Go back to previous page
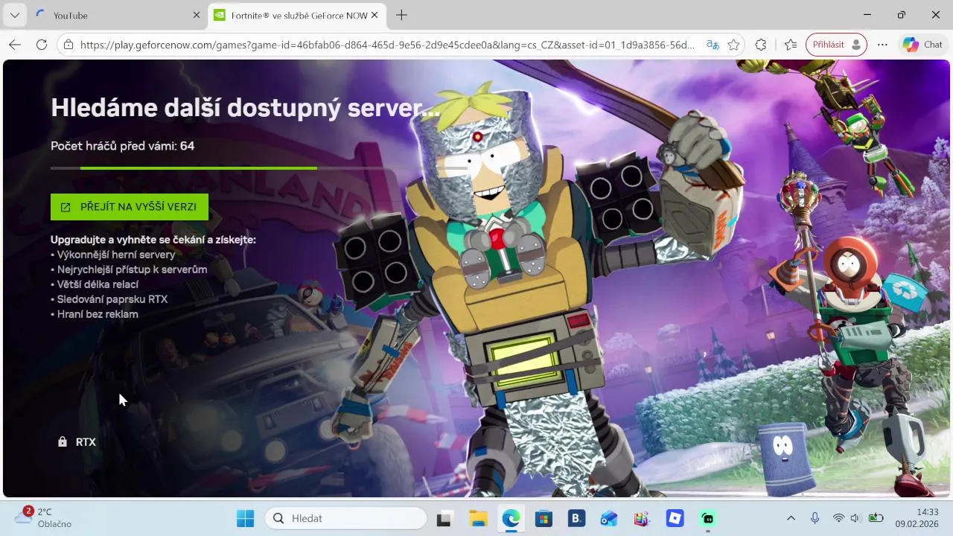 tap(15, 45)
